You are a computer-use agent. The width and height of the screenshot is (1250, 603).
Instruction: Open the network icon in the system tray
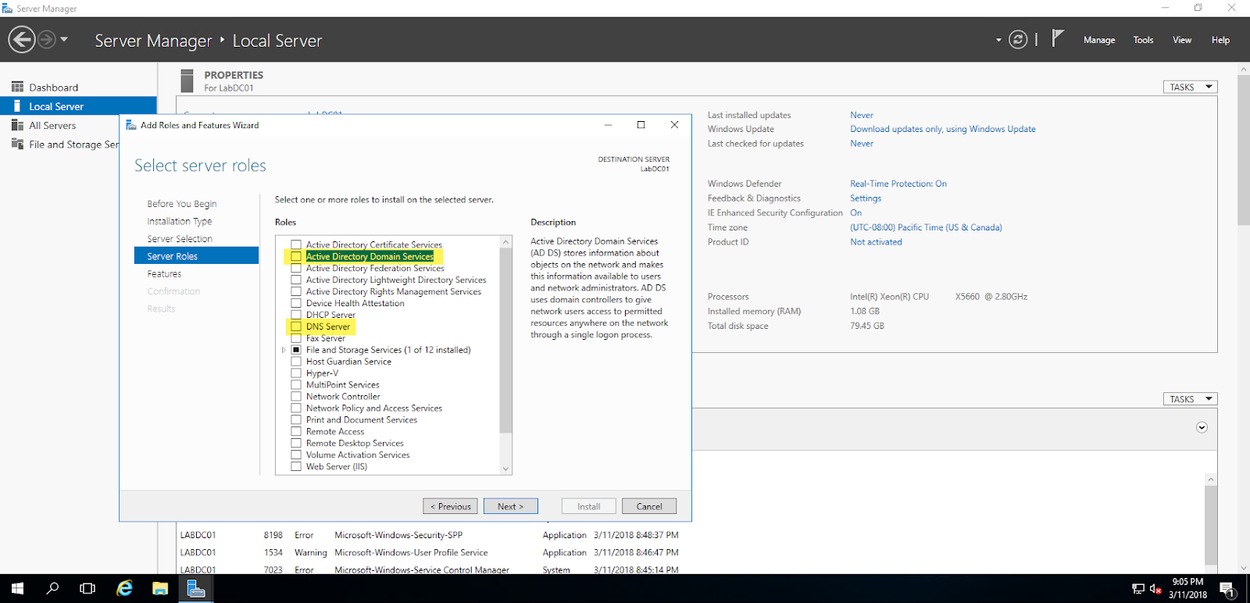[x=1138, y=588]
